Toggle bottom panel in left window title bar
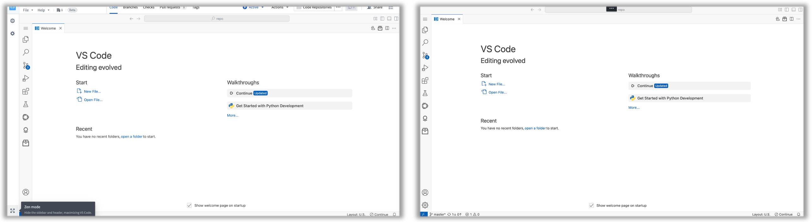Image resolution: width=812 pixels, height=222 pixels. [x=389, y=19]
